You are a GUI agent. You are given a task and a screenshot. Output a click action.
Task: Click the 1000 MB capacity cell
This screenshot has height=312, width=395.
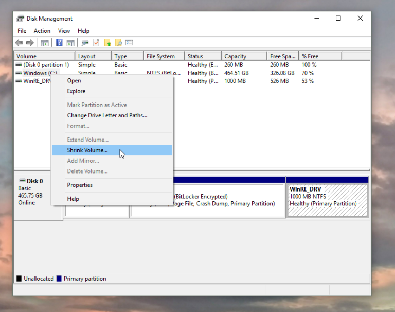(x=235, y=81)
